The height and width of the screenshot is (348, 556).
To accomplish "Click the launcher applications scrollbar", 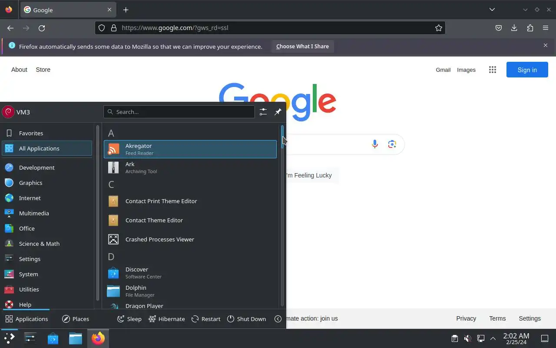I will (x=282, y=137).
